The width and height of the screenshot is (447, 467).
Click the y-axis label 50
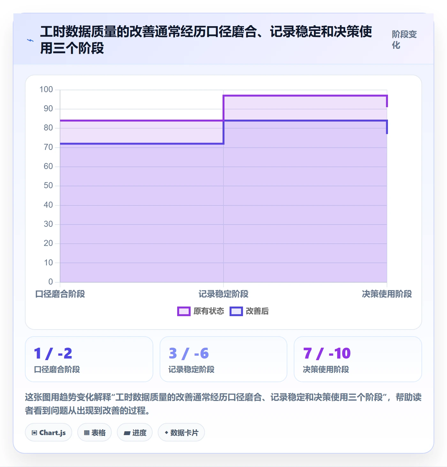click(x=48, y=186)
